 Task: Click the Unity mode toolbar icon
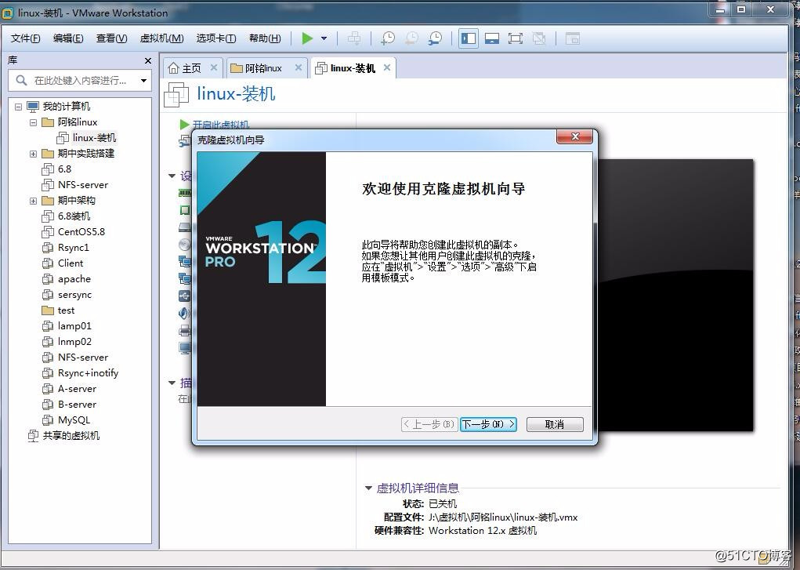539,38
